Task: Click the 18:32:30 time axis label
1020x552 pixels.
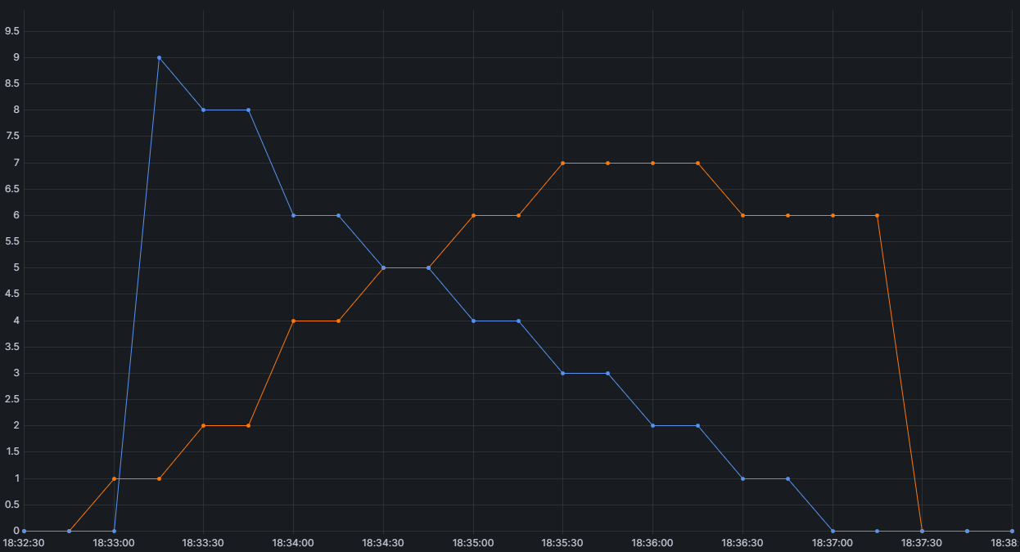Action: point(22,542)
